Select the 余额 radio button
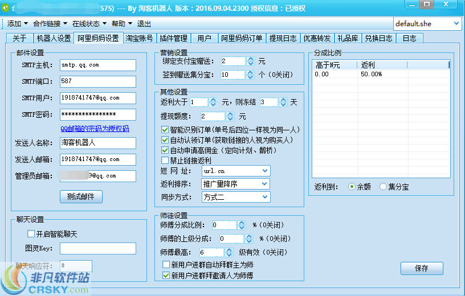Screen dimensions: 465x296 [x=352, y=187]
